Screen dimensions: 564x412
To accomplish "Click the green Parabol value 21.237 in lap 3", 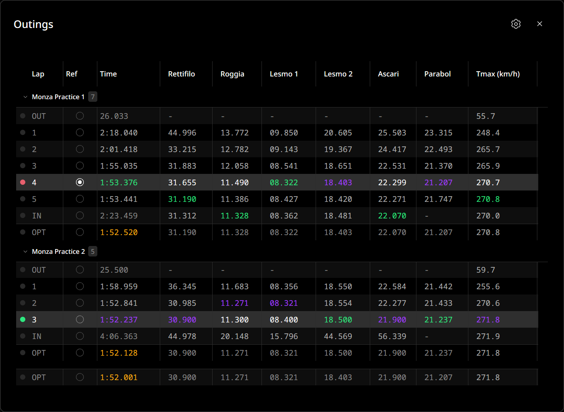I will pos(438,320).
